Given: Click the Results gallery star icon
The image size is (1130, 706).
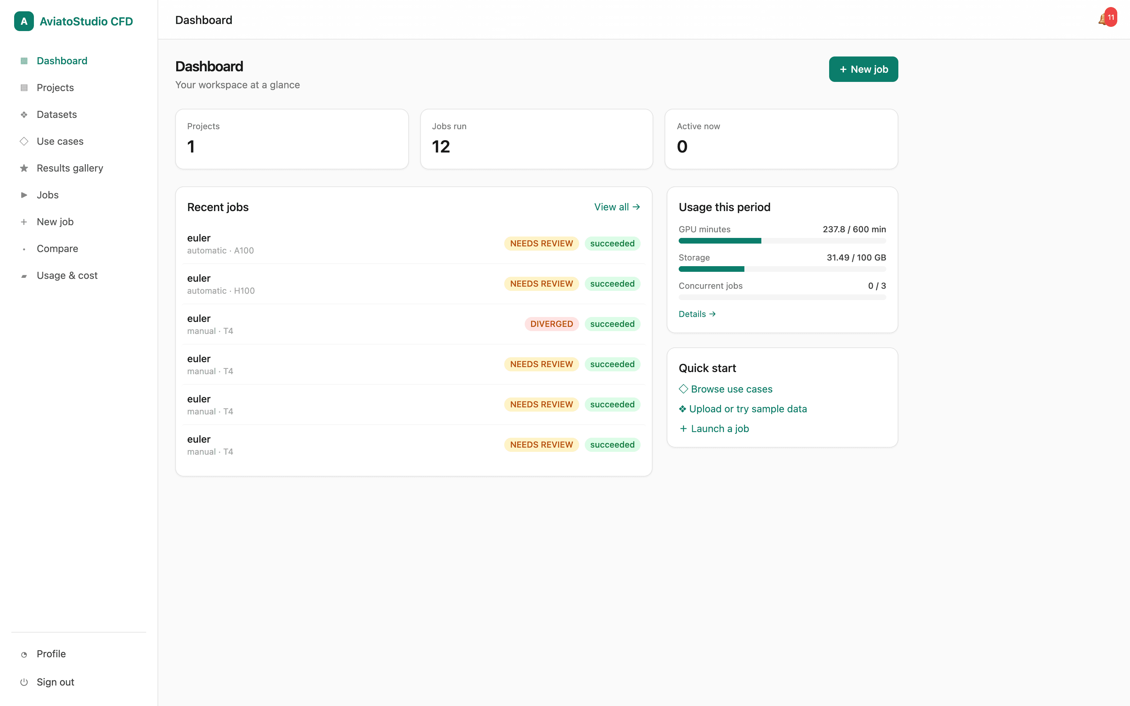Looking at the screenshot, I should click(24, 168).
